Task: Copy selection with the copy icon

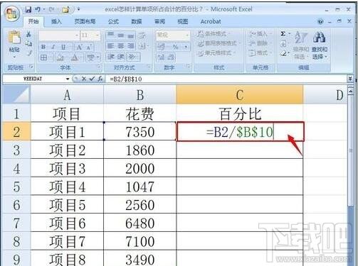Action: pyautogui.click(x=28, y=43)
